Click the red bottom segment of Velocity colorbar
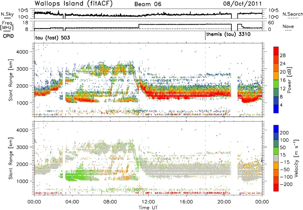The height and width of the screenshot is (210, 303). coord(276,188)
